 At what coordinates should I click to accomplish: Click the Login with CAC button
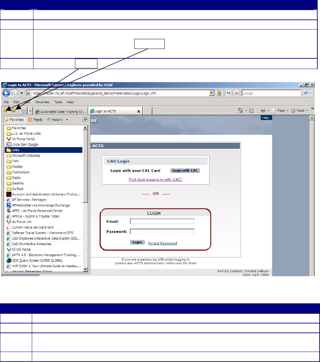(x=185, y=170)
